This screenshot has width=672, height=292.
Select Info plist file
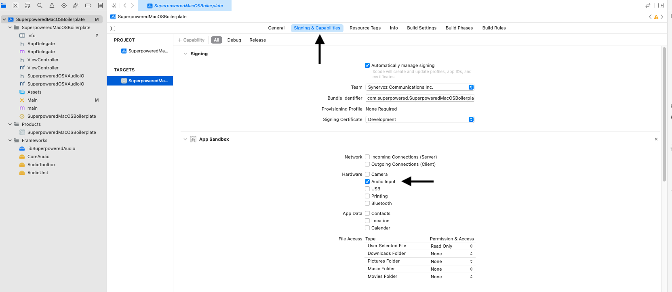32,35
